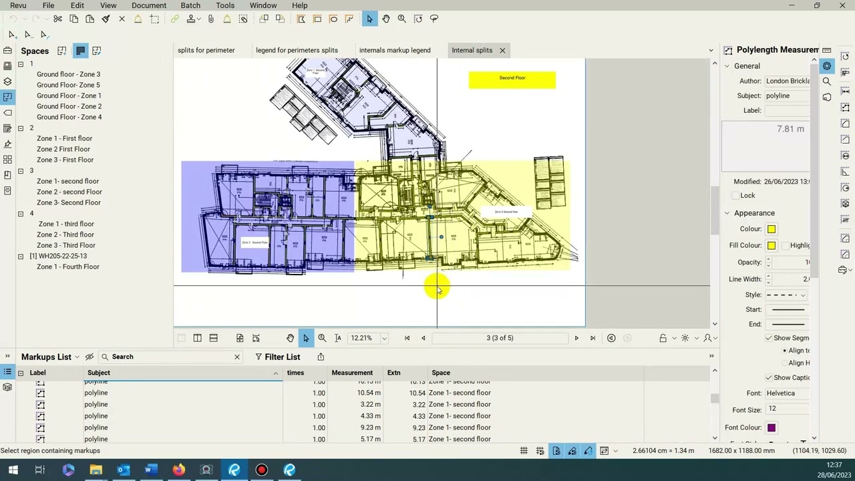
Task: Click the Attach paperclip icon
Action: click(211, 19)
